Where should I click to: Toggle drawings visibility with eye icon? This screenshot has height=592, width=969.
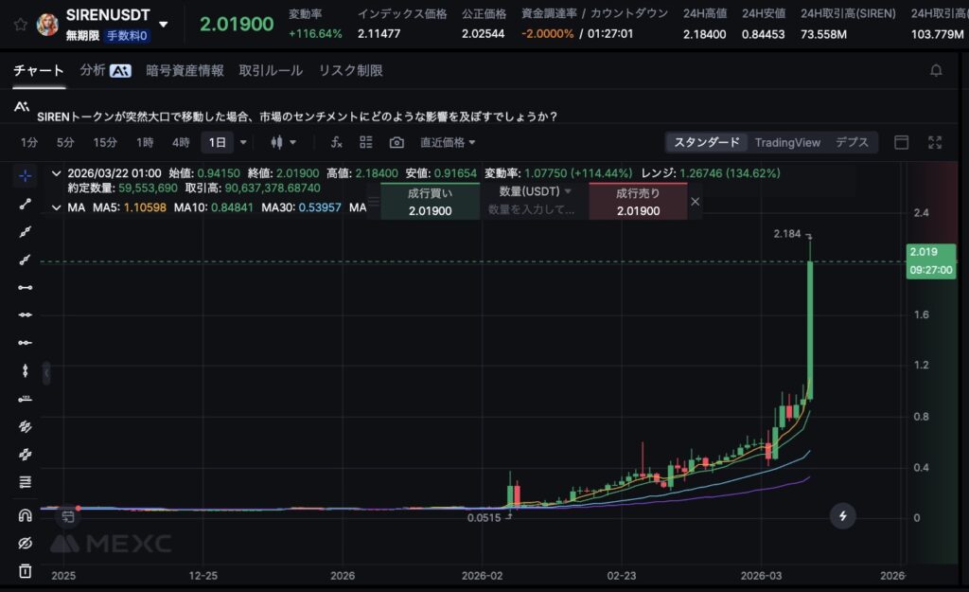pyautogui.click(x=26, y=544)
